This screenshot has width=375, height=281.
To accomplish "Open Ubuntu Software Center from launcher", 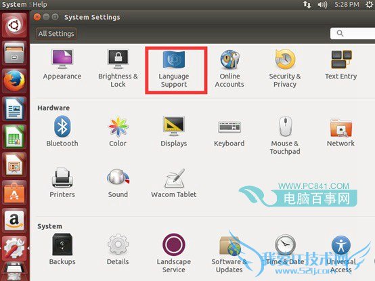I will 14,193.
